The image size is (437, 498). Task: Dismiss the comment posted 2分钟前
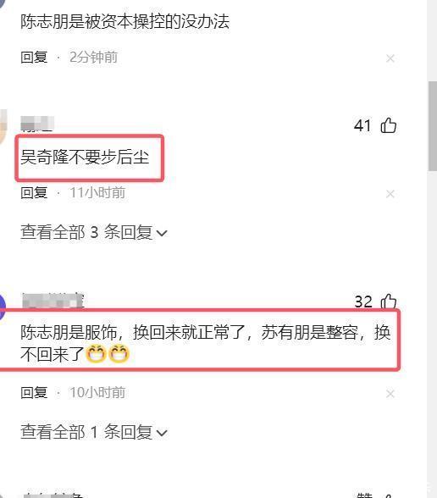390,58
